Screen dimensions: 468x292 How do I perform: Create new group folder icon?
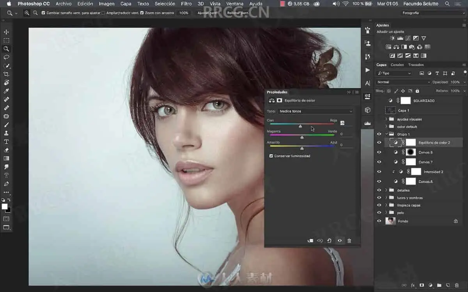[x=439, y=285]
